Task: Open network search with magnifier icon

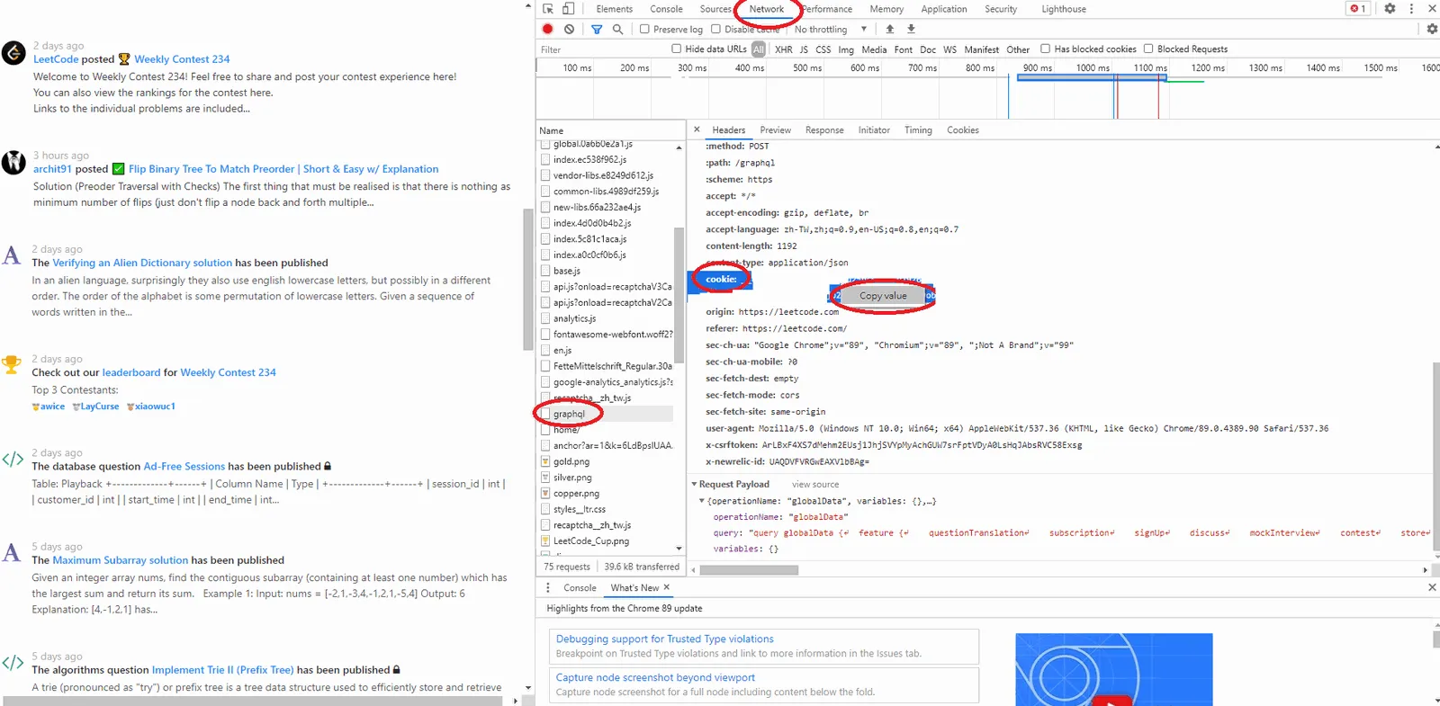Action: pyautogui.click(x=617, y=29)
